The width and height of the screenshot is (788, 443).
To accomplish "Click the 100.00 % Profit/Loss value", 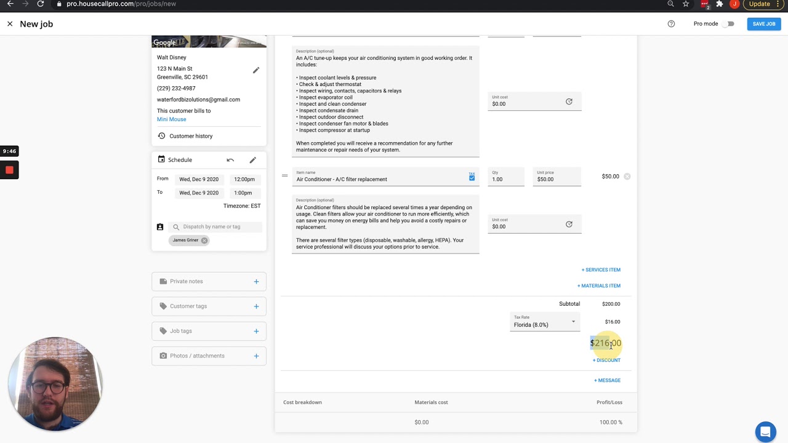I will point(611,422).
